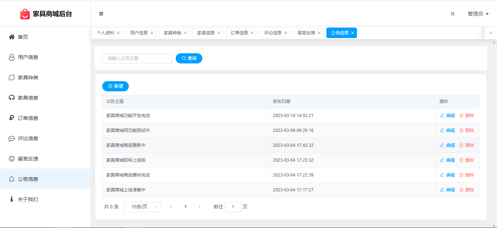Close the 个人资料 tab

coord(118,33)
